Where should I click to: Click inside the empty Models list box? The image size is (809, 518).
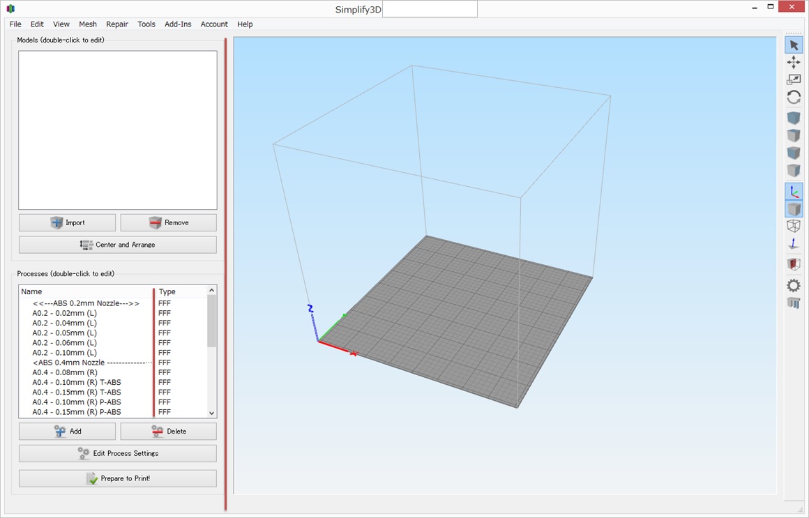coord(118,130)
